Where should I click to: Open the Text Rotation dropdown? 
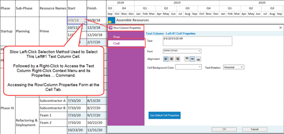pyautogui.click(x=234, y=67)
